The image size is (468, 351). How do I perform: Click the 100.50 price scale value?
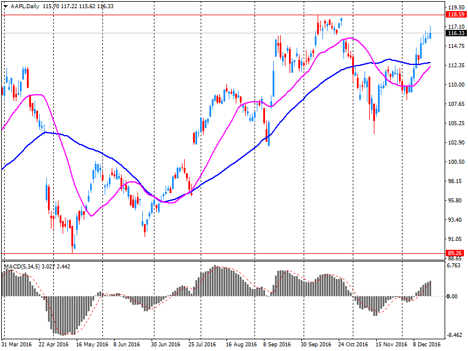(x=456, y=162)
